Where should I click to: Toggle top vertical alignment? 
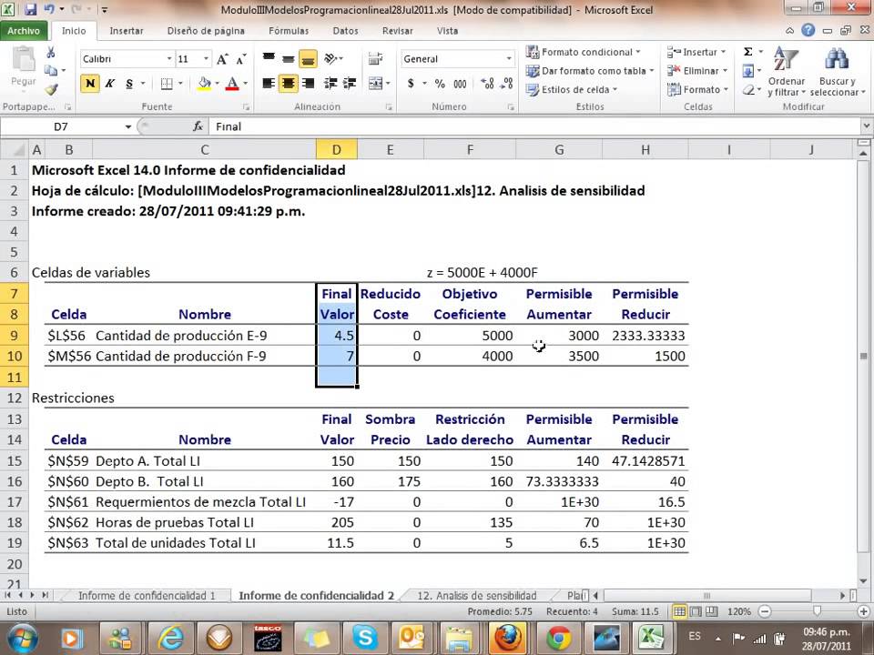point(269,57)
